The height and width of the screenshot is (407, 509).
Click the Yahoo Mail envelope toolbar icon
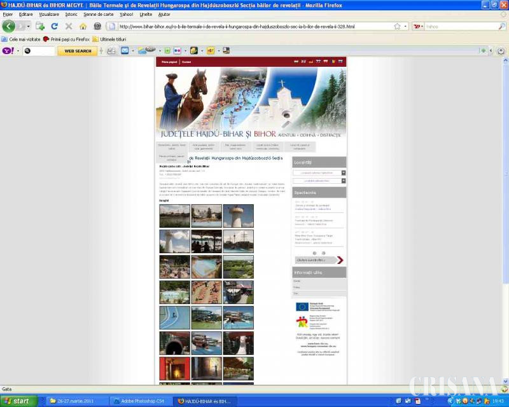click(125, 51)
